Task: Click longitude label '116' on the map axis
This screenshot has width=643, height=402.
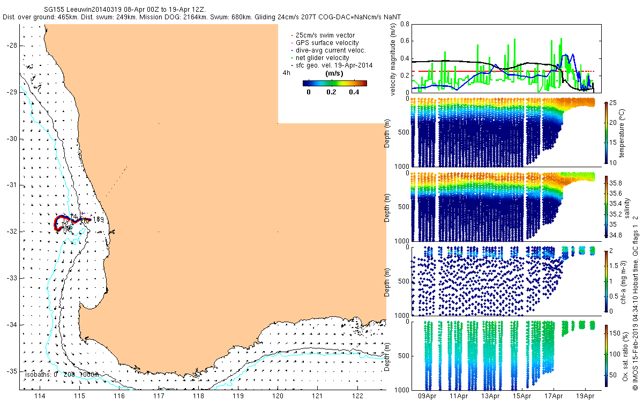Action: coord(119,396)
